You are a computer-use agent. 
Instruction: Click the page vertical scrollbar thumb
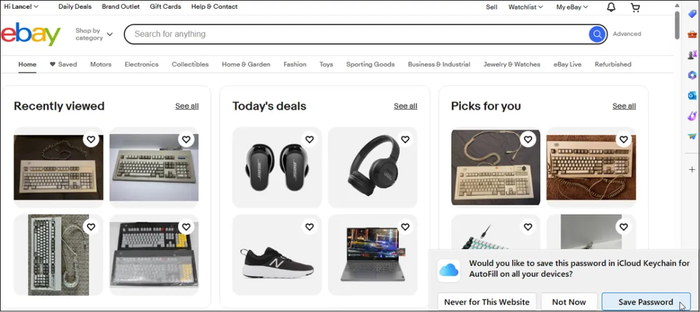coord(678,25)
